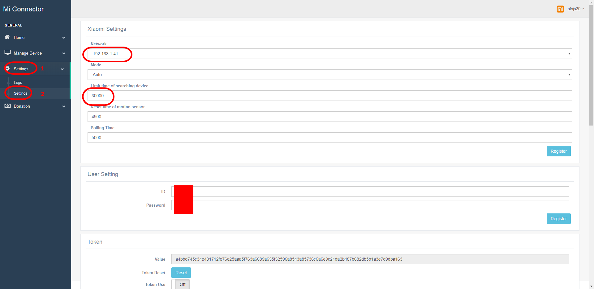Open the Donation sidebar menu
This screenshot has height=289, width=594.
tap(36, 106)
